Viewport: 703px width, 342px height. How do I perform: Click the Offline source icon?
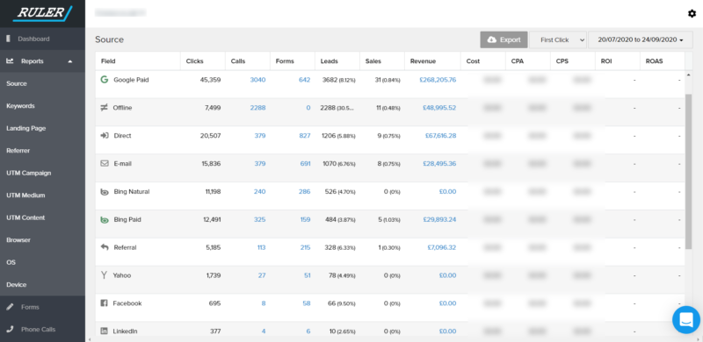coord(104,108)
